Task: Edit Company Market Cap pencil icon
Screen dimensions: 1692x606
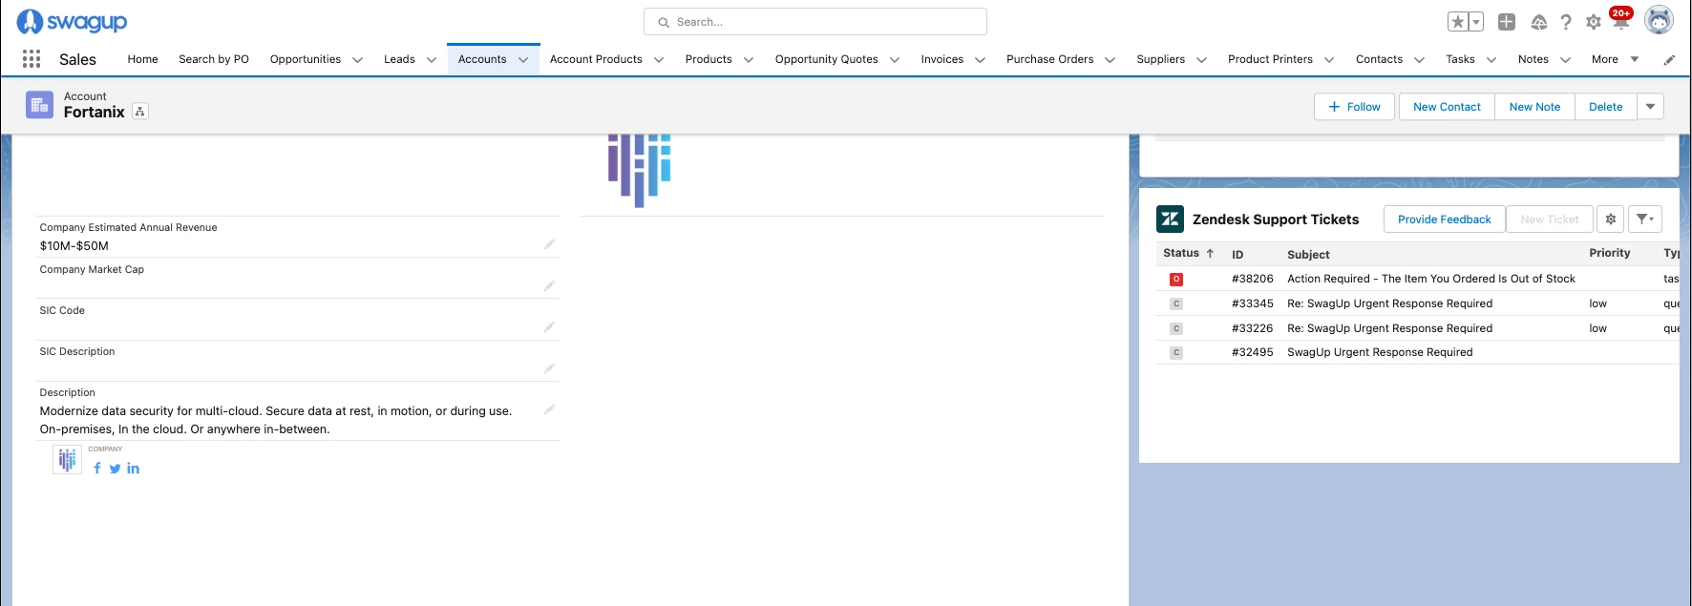Action: click(x=549, y=285)
